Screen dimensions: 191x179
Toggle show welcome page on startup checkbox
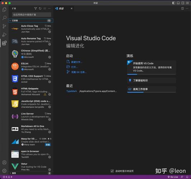(x=112, y=171)
